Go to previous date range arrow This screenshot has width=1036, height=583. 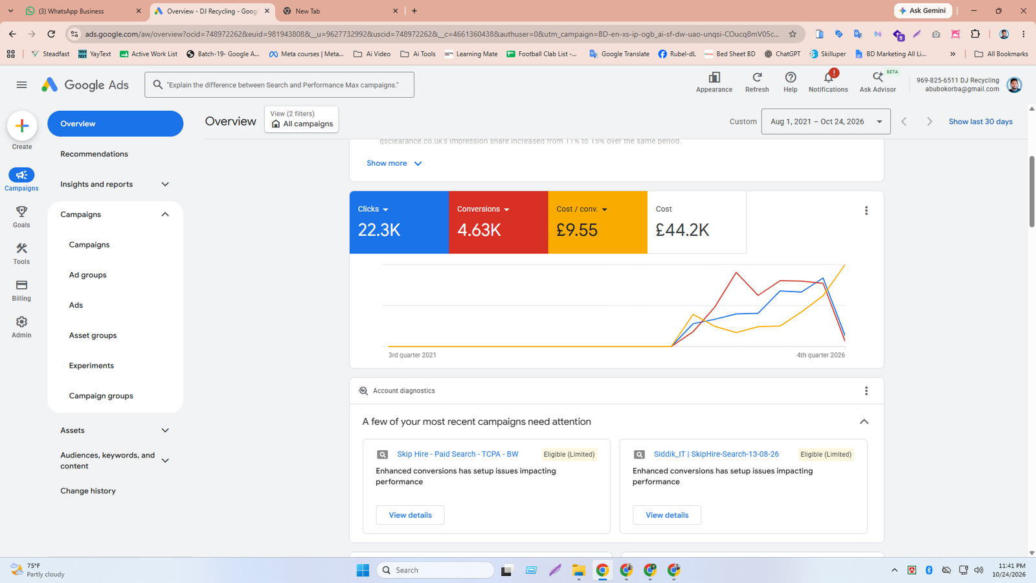904,122
